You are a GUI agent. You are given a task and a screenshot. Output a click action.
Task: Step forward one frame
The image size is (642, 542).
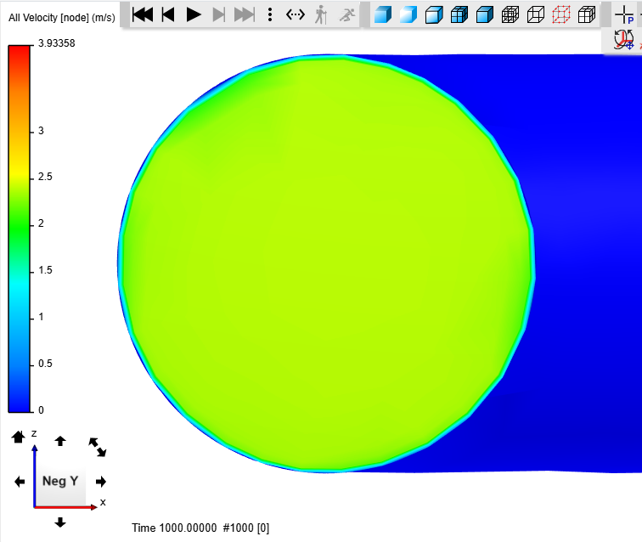point(219,14)
